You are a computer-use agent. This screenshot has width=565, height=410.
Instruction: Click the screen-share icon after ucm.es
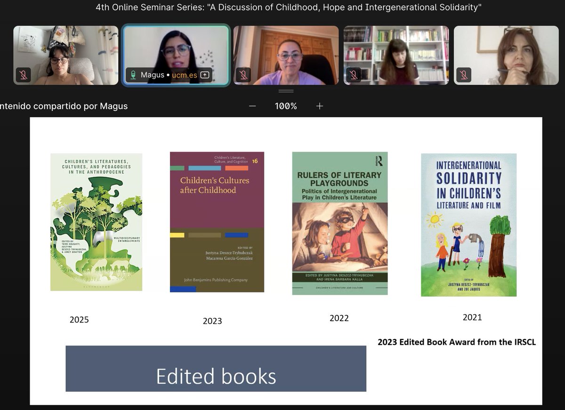pyautogui.click(x=205, y=75)
